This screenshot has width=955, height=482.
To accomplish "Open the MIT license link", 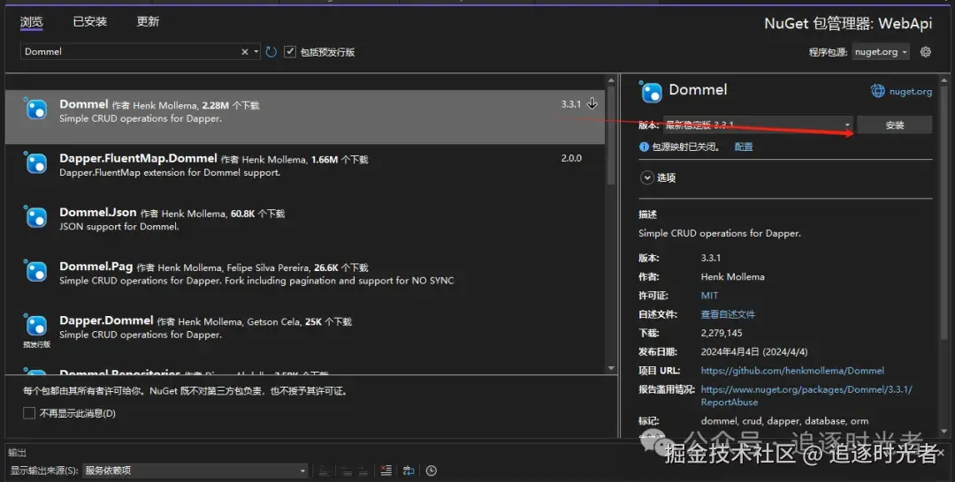I will [x=709, y=296].
